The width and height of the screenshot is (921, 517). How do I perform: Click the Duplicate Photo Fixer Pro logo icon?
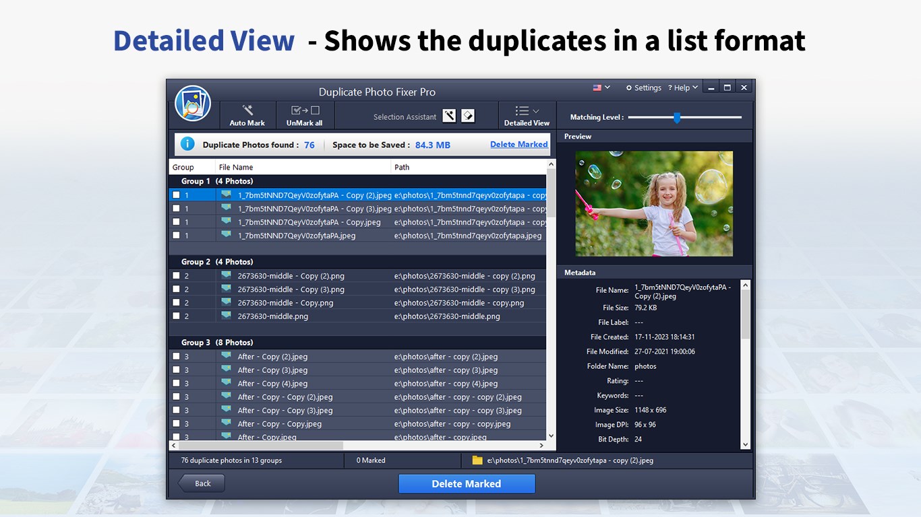(x=193, y=103)
